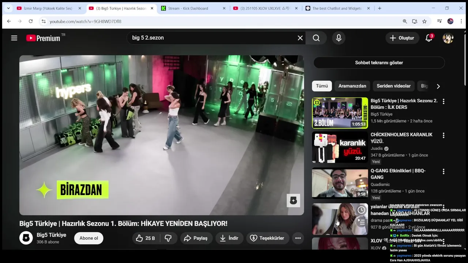468x263 pixels.
Task: Dislike the video
Action: pyautogui.click(x=168, y=238)
